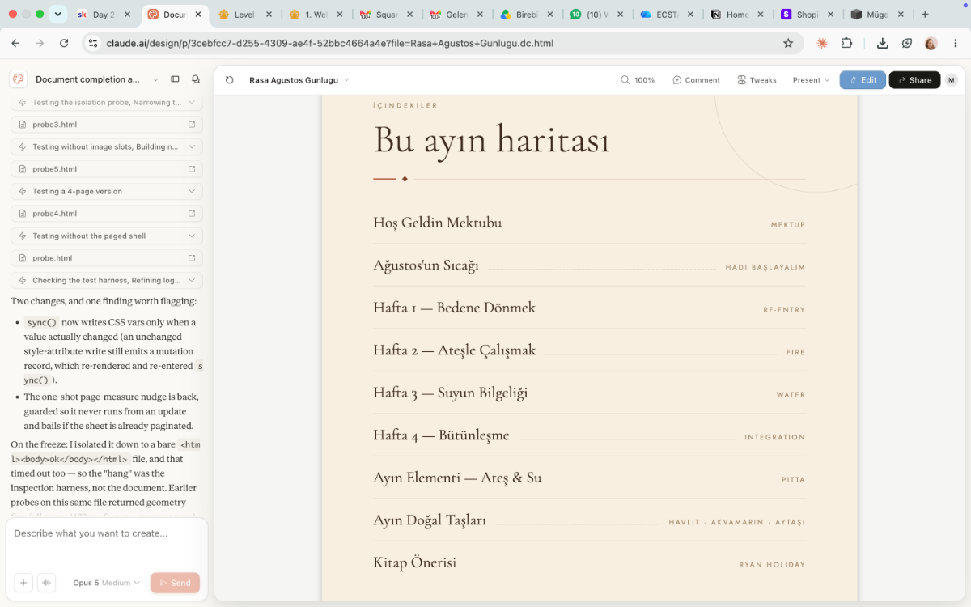
Task: View site information icon in address bar
Action: pyautogui.click(x=92, y=43)
